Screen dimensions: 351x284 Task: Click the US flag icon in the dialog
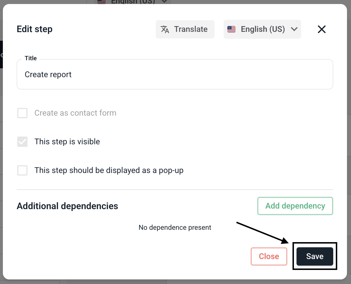231,29
